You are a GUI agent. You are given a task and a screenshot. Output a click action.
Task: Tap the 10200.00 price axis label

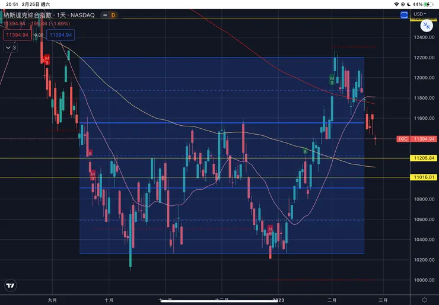click(424, 260)
